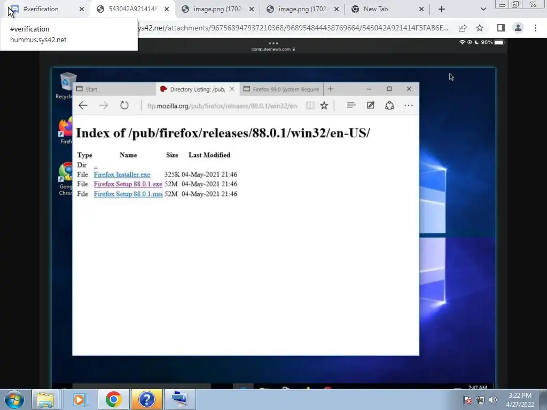Open Edge reading view book icon

tap(310, 106)
